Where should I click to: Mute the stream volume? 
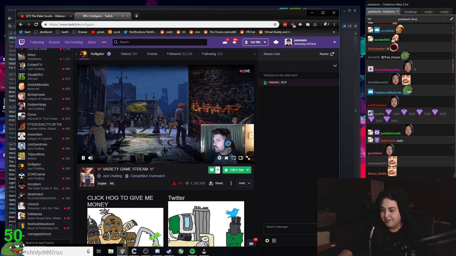click(x=90, y=158)
